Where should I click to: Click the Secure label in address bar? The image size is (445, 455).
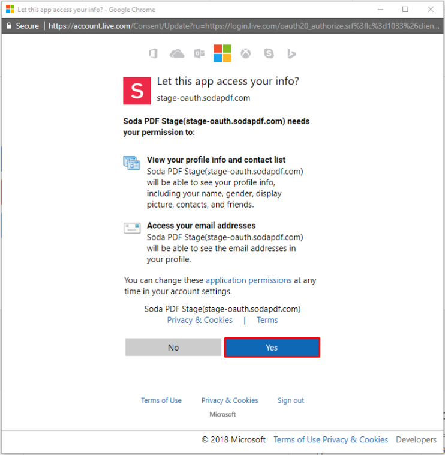coord(27,26)
